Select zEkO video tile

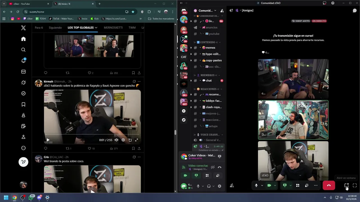[293, 161]
